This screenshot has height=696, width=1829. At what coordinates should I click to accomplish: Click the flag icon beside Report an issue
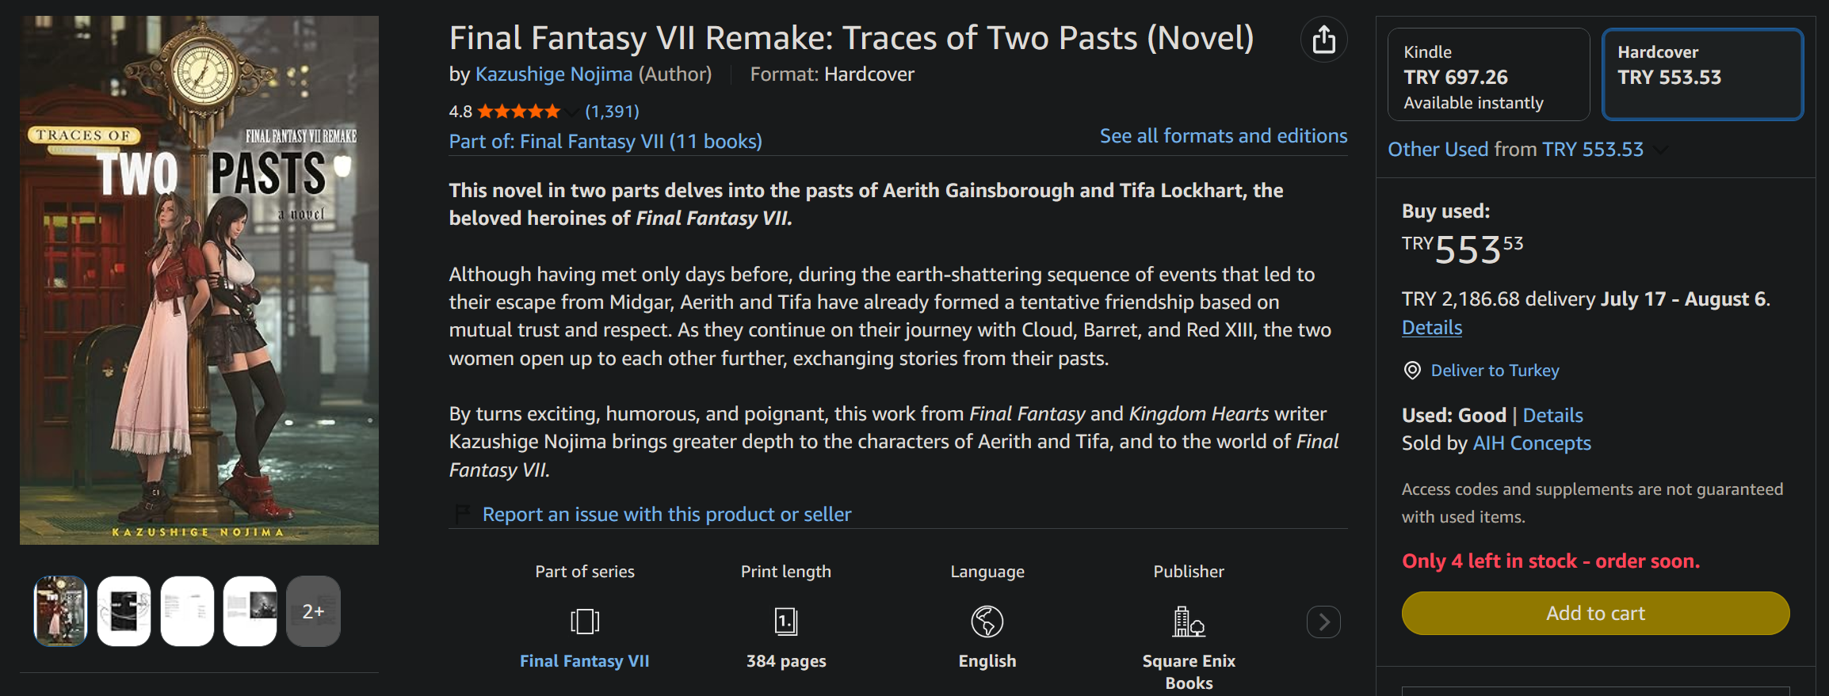tap(462, 515)
